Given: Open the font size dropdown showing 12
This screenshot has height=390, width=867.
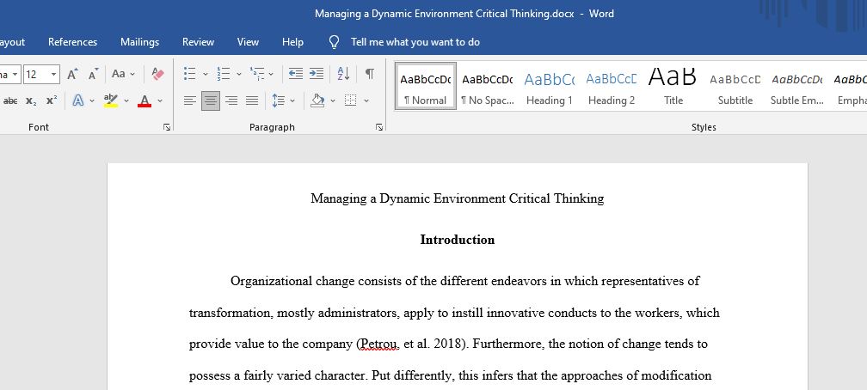Looking at the screenshot, I should click(x=53, y=74).
